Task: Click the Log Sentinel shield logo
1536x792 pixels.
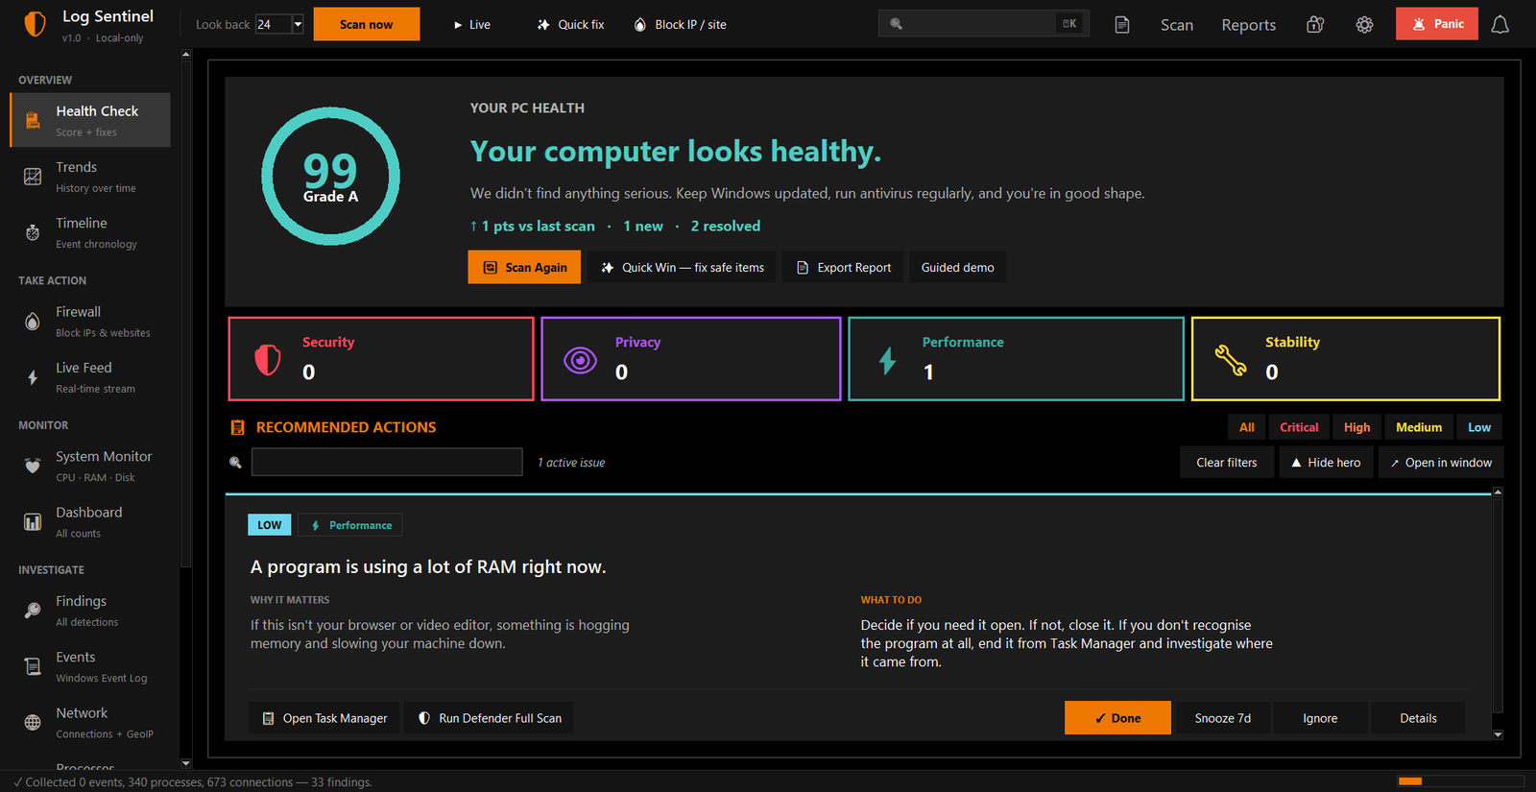Action: pos(35,24)
